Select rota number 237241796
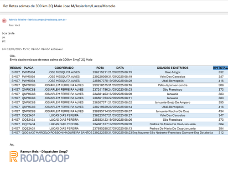This screenshot has height=169, width=228. [x=100, y=90]
